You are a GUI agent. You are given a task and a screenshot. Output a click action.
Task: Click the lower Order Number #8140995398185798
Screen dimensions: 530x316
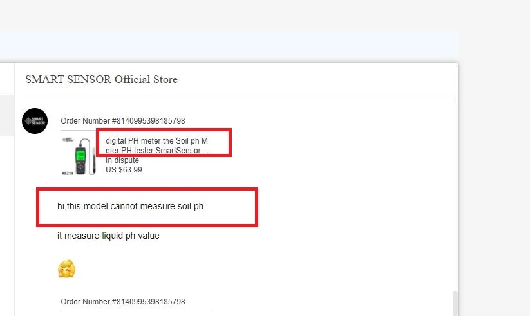(x=123, y=301)
